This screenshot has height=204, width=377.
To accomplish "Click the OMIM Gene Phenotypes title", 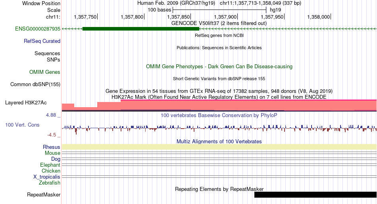I will click(x=219, y=67).
